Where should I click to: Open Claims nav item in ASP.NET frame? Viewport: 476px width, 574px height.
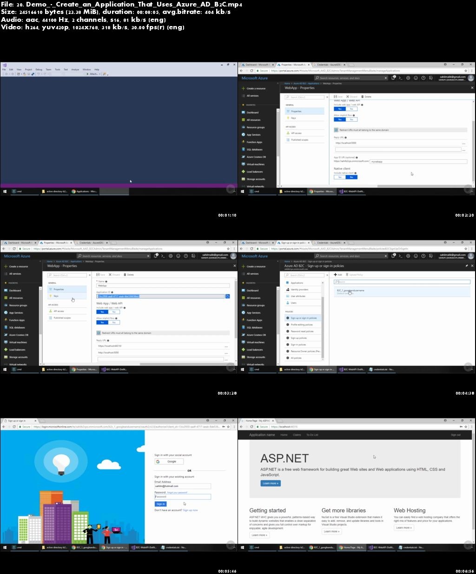tap(297, 435)
